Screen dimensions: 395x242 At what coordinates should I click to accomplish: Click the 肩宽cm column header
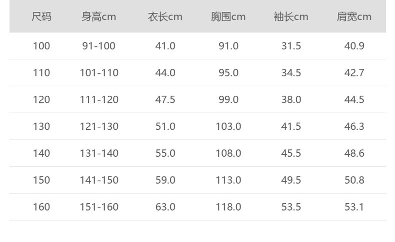(x=354, y=16)
